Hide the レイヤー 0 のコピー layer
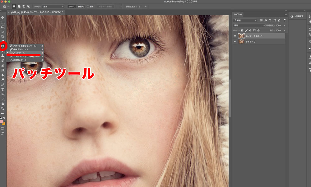 pyautogui.click(x=235, y=36)
